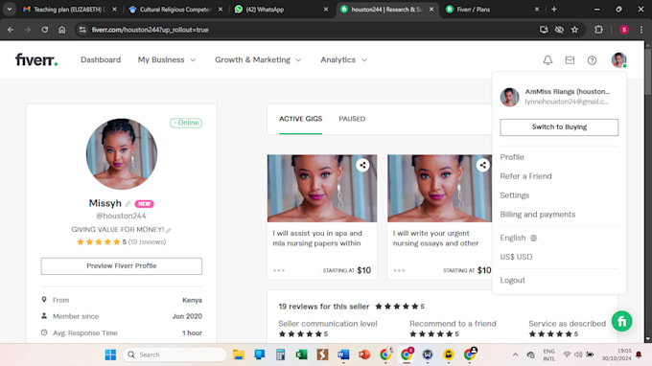
Task: Switch to the WhatsApp browser tab
Action: (x=281, y=10)
